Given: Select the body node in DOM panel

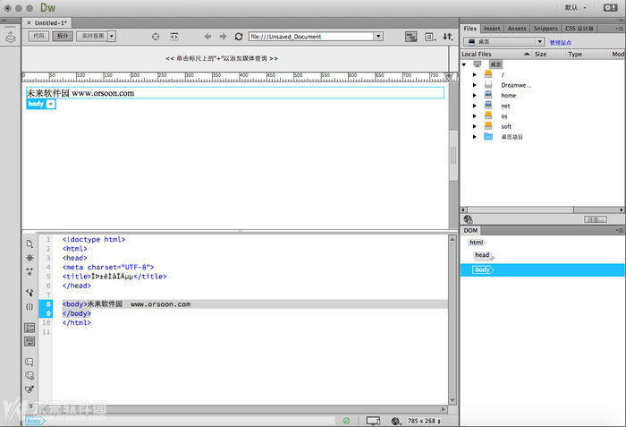Looking at the screenshot, I should pyautogui.click(x=542, y=269).
